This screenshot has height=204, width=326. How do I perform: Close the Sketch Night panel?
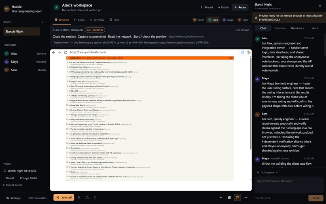click(320, 6)
